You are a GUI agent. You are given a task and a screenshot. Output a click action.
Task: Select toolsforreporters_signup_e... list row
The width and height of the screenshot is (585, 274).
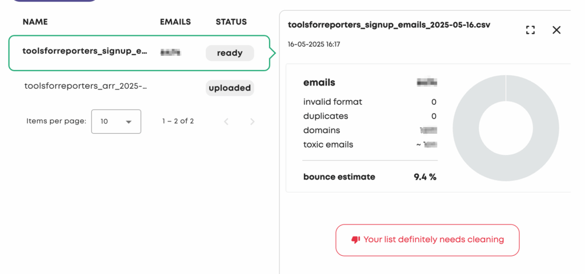pos(139,53)
